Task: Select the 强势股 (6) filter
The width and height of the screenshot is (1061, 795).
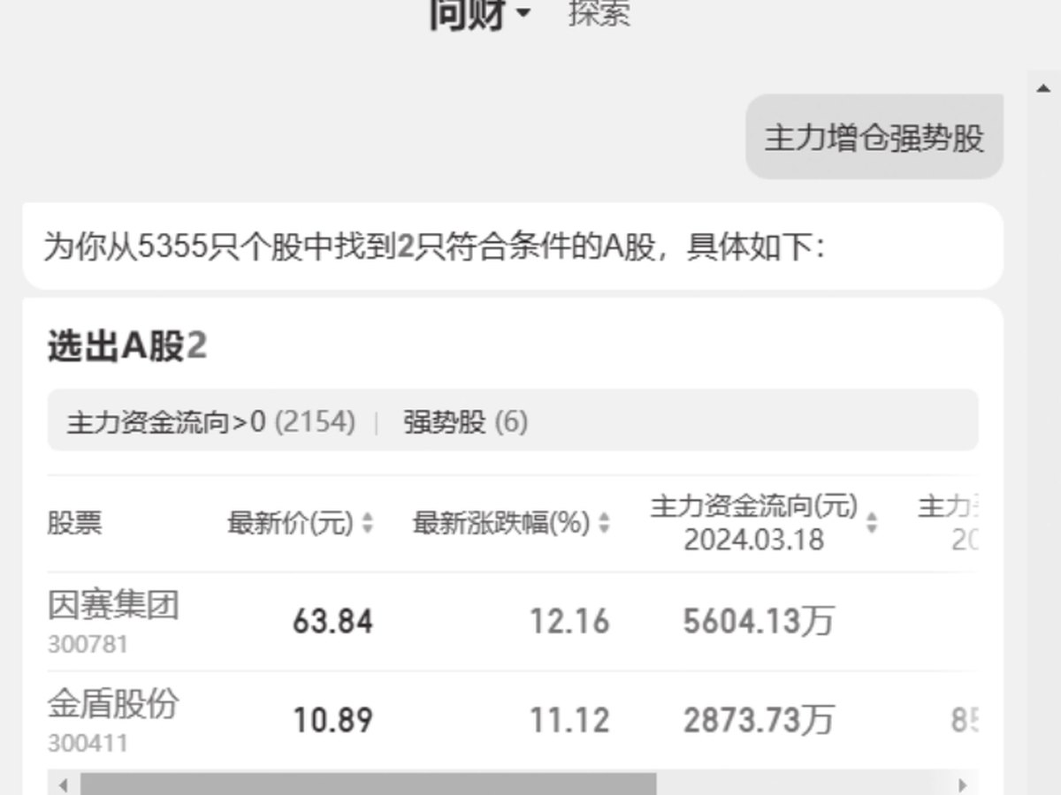Action: coord(465,422)
